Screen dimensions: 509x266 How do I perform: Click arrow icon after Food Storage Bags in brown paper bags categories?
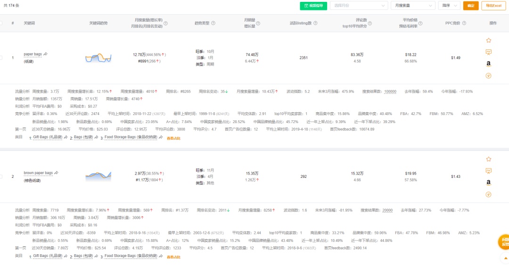(160, 256)
